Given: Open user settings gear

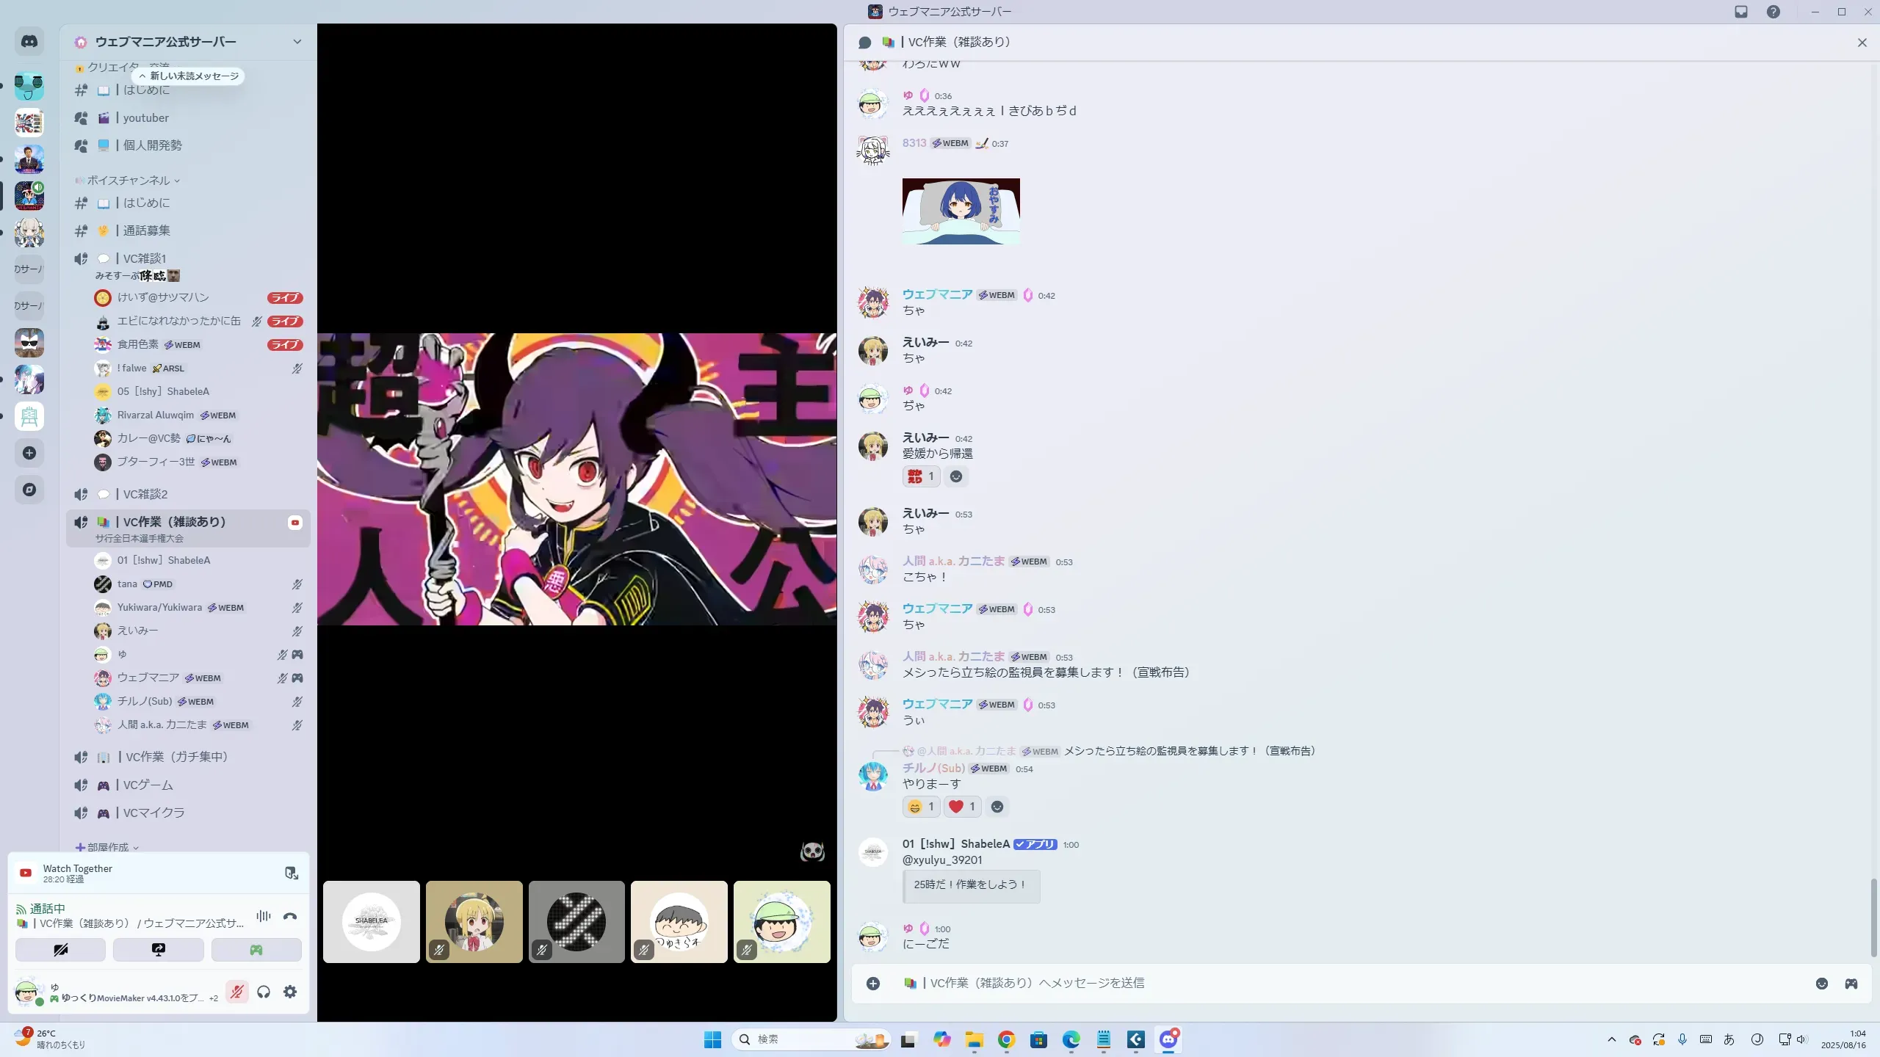Looking at the screenshot, I should [x=290, y=992].
